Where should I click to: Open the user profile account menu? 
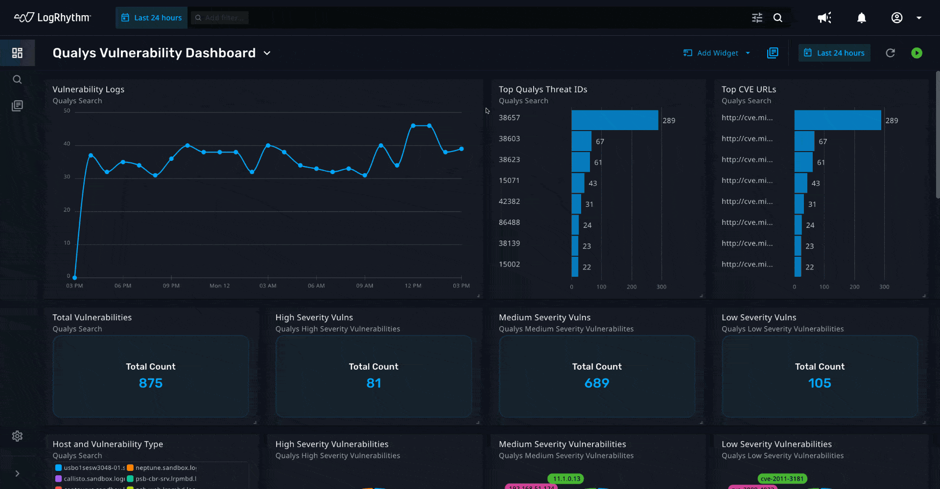tap(897, 18)
